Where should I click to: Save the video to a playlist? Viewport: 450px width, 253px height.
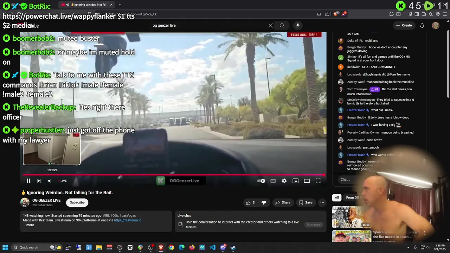tap(306, 202)
